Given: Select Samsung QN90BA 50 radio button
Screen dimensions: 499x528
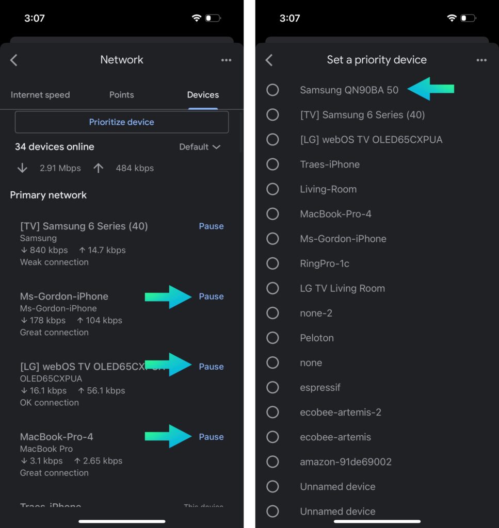Looking at the screenshot, I should (x=272, y=90).
